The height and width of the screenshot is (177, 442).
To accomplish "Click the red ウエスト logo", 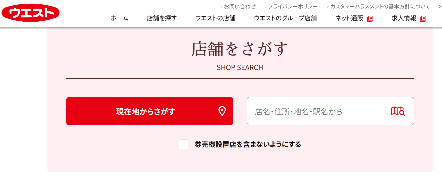I will 30,13.
